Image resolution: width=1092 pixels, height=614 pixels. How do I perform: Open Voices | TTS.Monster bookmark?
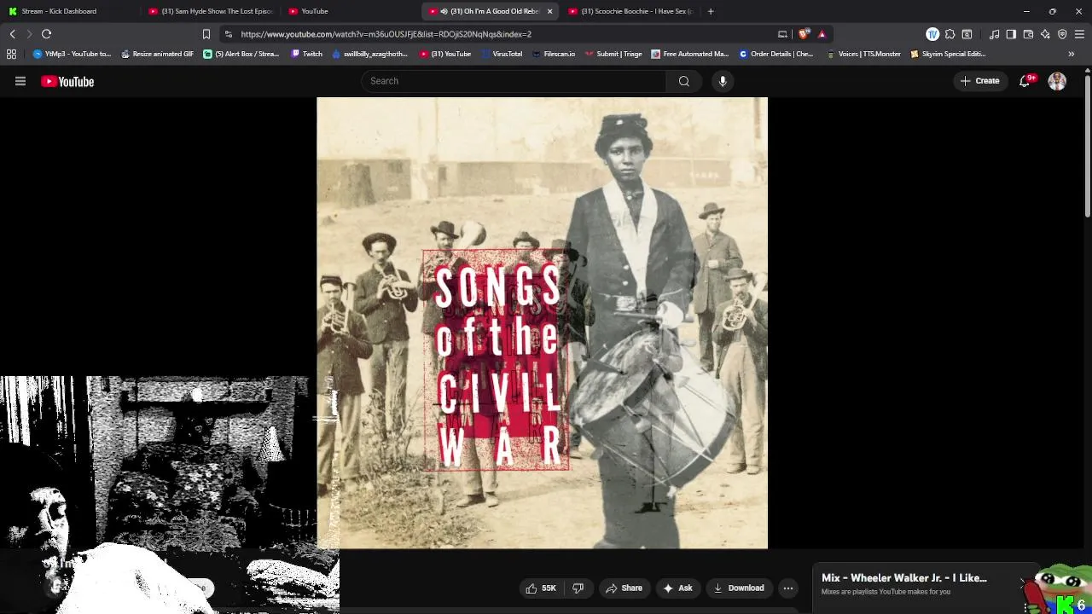pyautogui.click(x=863, y=54)
